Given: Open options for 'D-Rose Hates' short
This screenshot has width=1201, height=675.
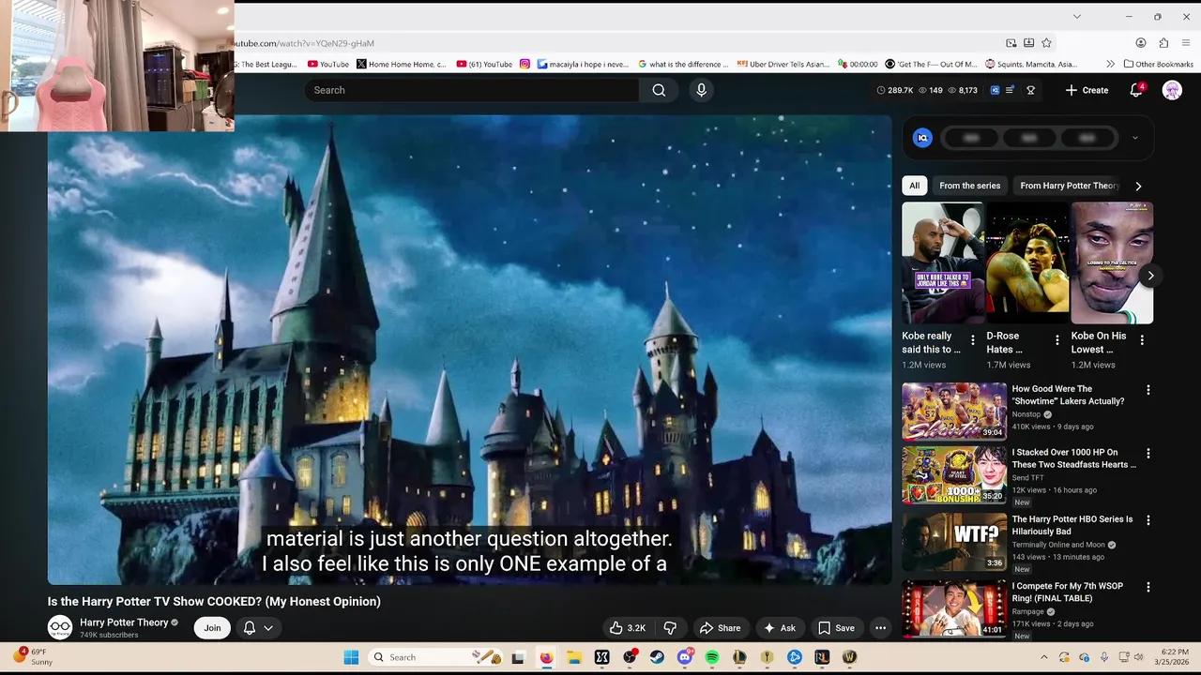Looking at the screenshot, I should [x=1057, y=340].
